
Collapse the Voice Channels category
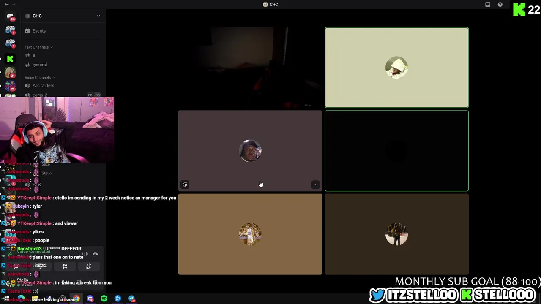40,77
